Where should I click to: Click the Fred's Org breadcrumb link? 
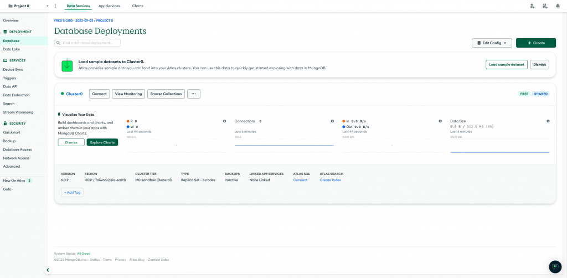(75, 20)
